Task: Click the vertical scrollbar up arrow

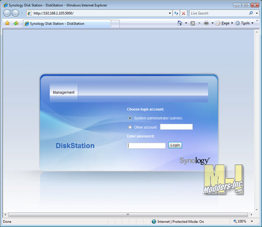Action: (x=257, y=32)
